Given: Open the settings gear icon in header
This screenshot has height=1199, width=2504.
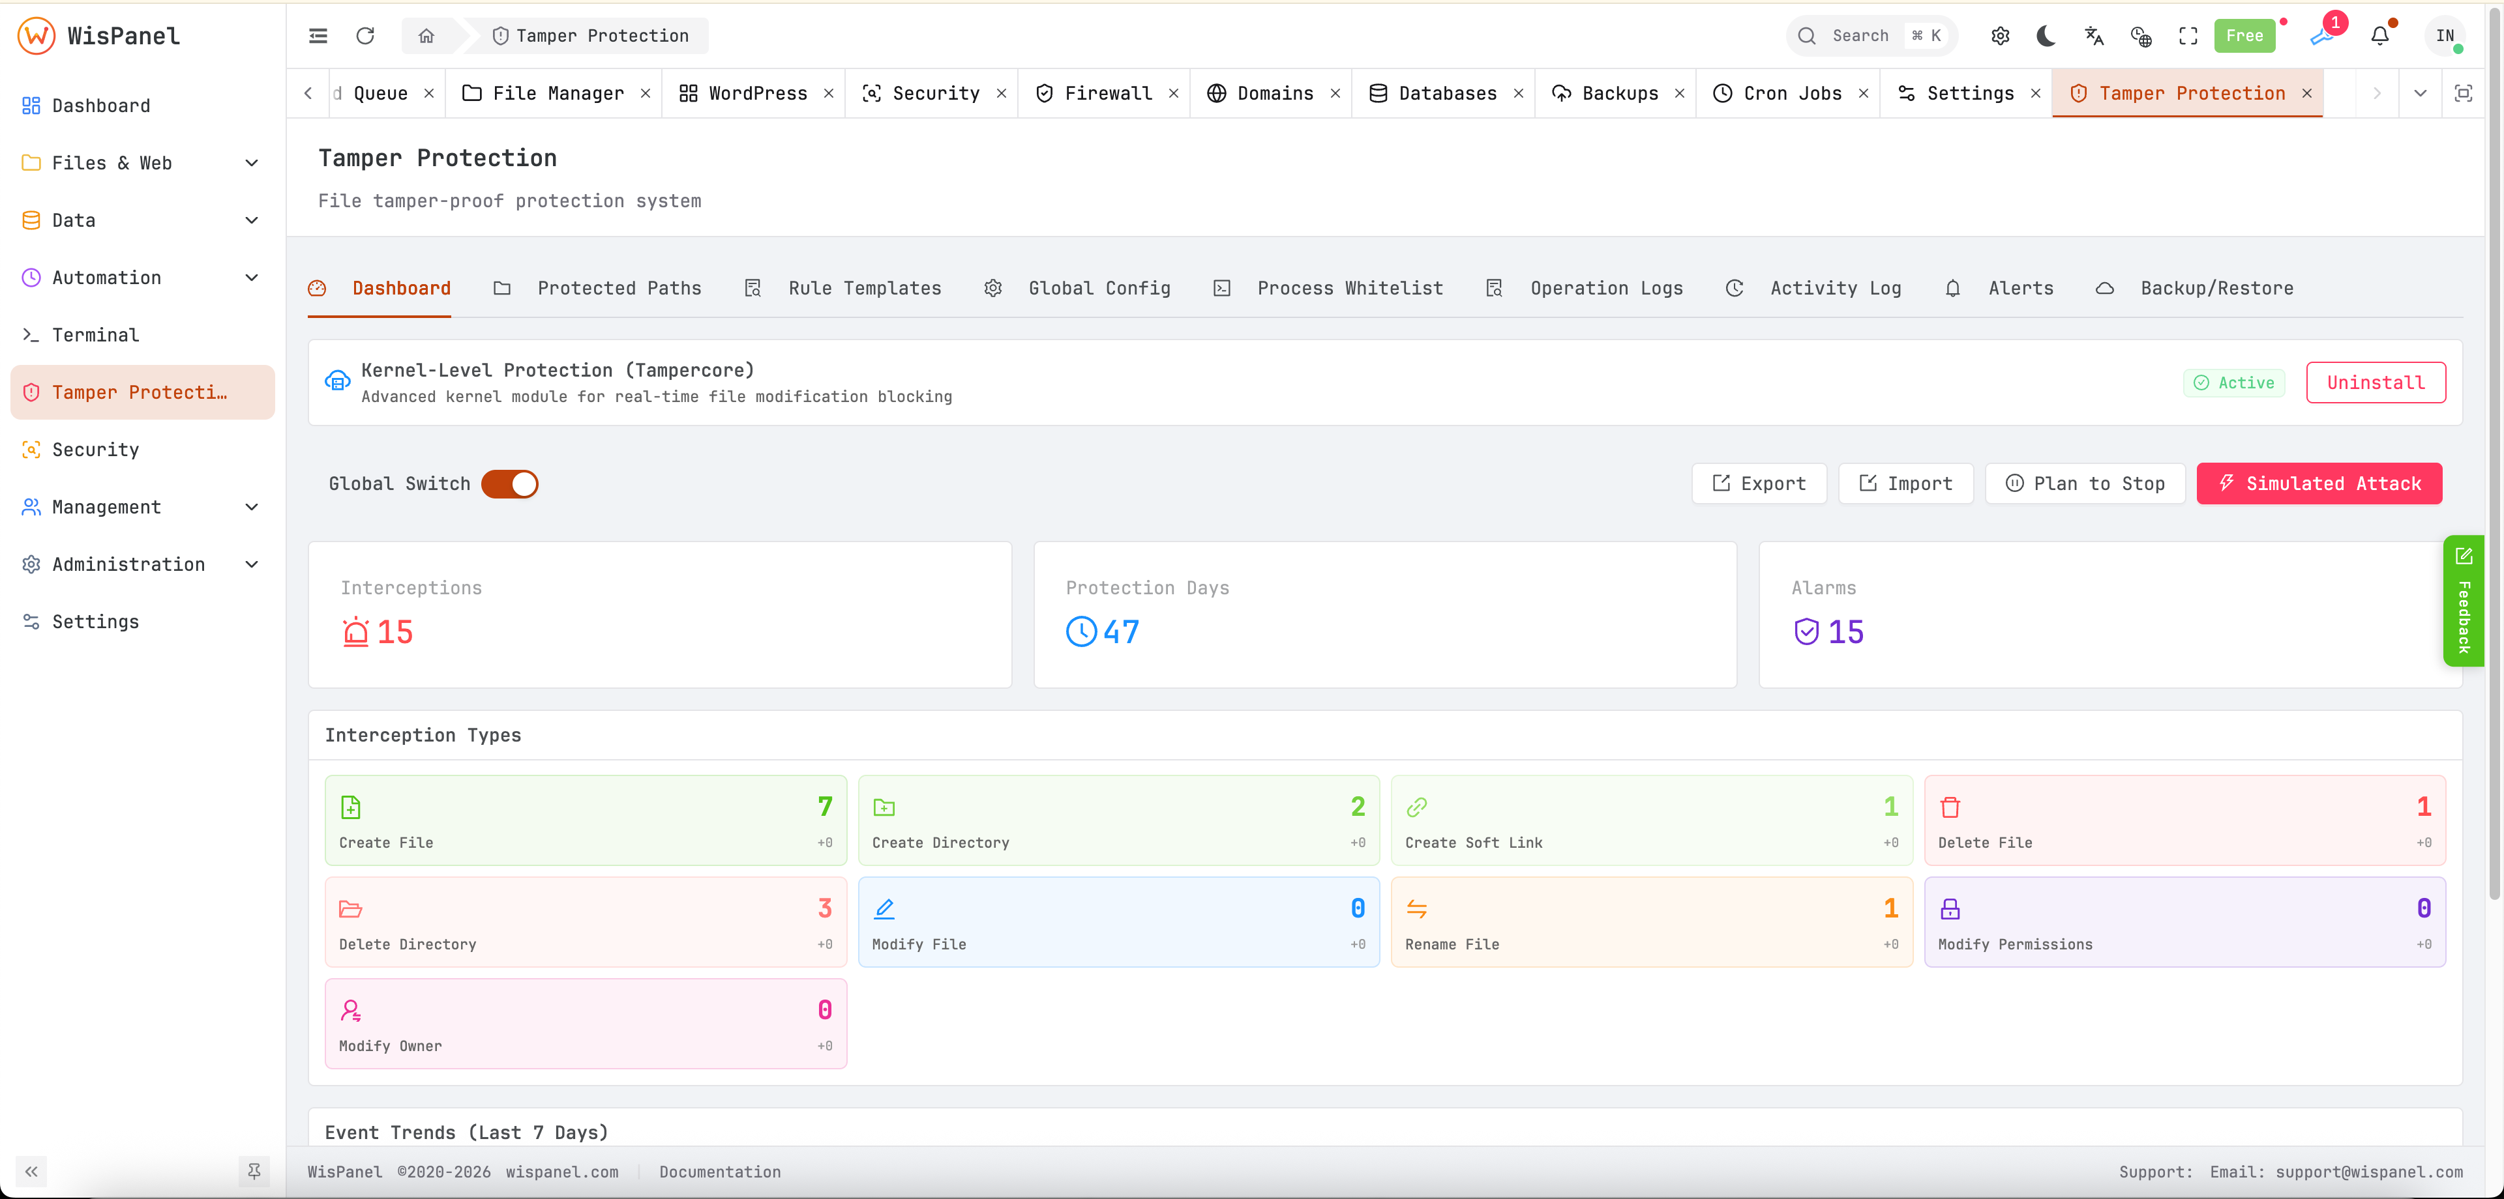Looking at the screenshot, I should (2001, 36).
